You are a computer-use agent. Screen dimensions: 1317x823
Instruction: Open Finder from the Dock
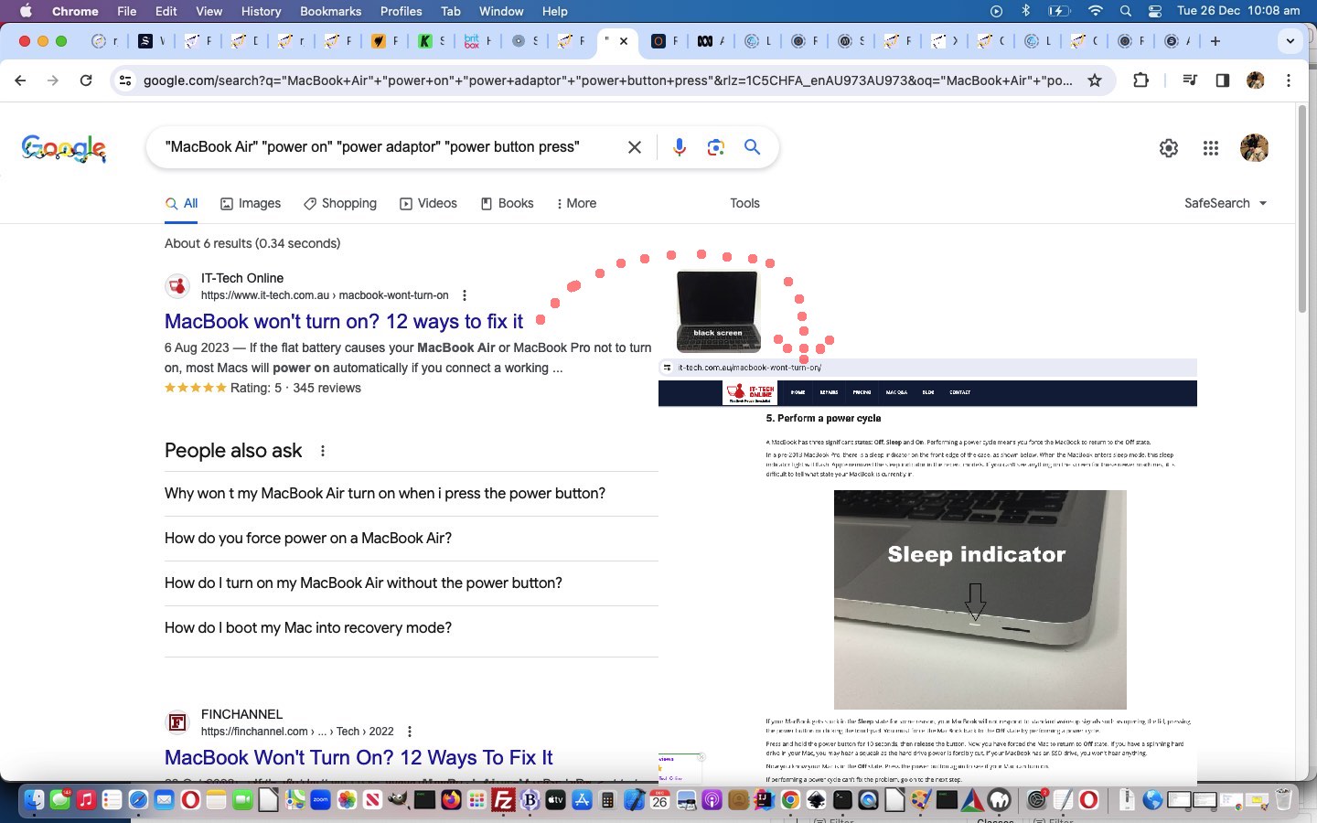pos(34,800)
